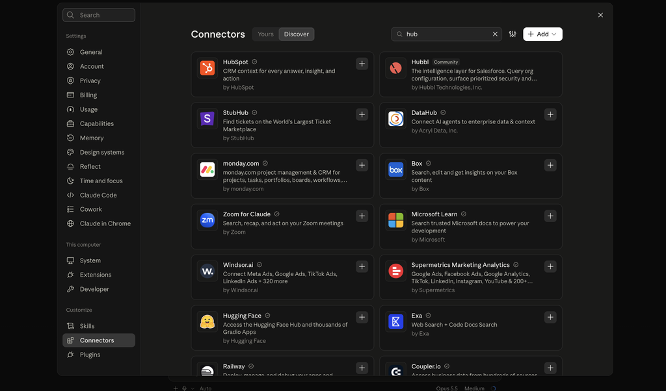Viewport: 666px width, 391px height.
Task: View the Usage section
Action: [x=99, y=109]
